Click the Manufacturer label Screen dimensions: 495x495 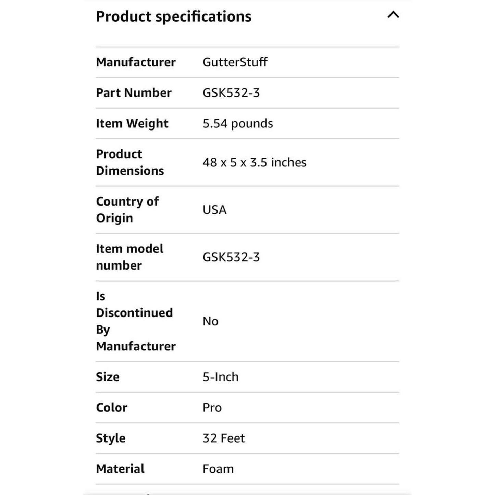136,62
